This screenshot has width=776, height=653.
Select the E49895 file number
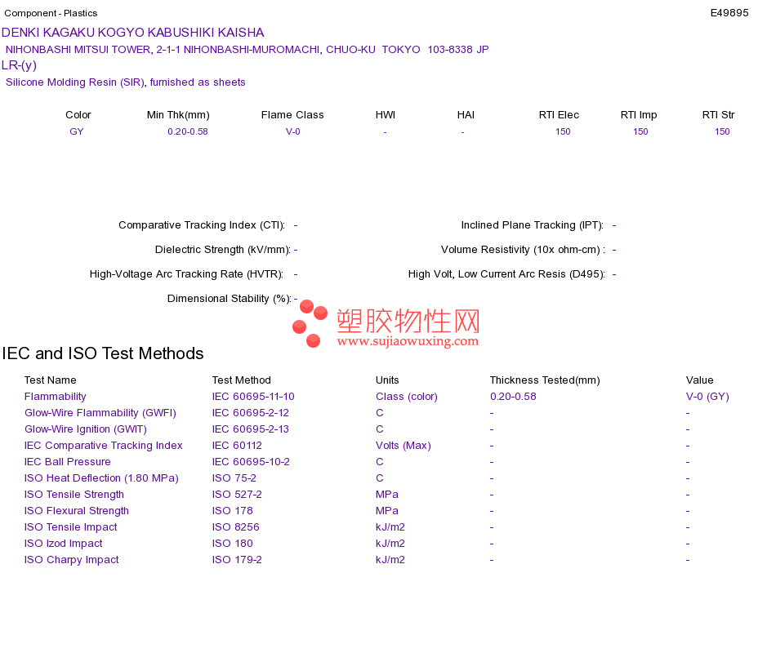729,13
